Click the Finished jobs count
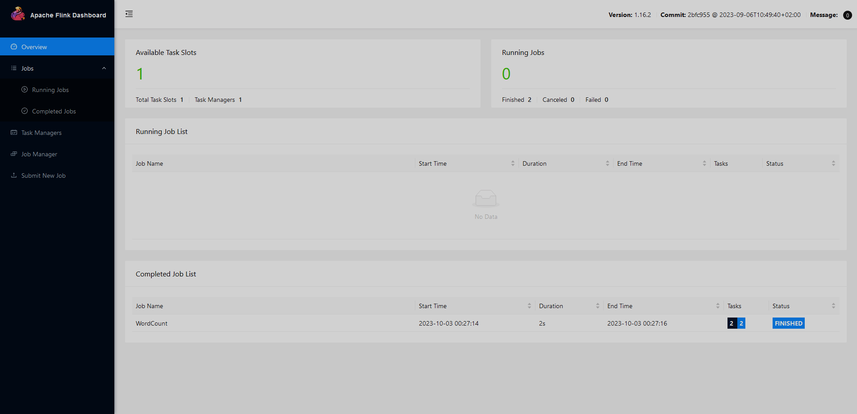Image resolution: width=857 pixels, height=414 pixels. pos(517,100)
